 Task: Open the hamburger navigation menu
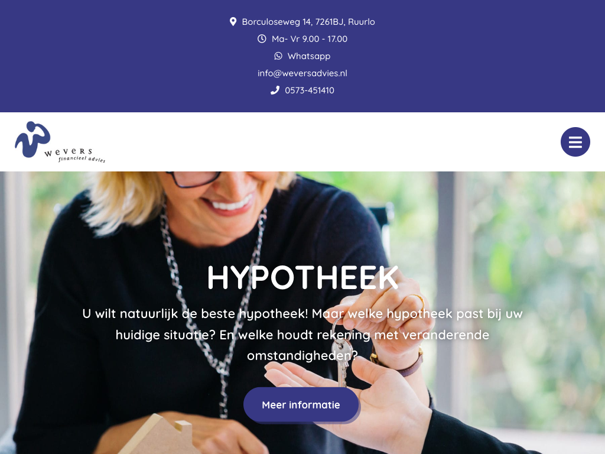coord(575,142)
